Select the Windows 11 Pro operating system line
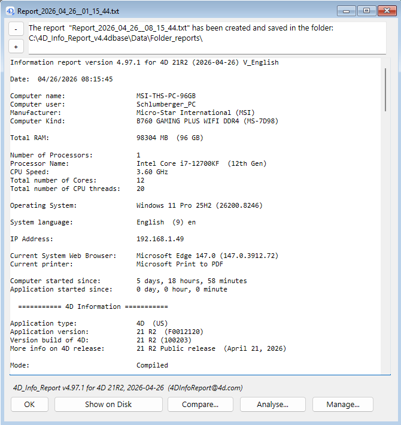The width and height of the screenshot is (401, 425). pos(199,205)
